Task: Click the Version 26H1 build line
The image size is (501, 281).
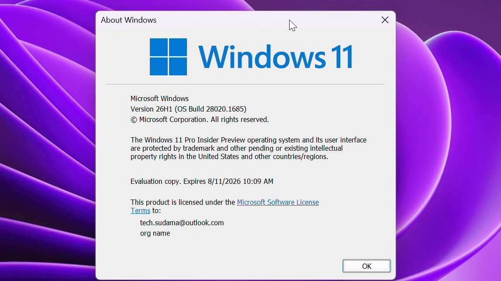Action: tap(189, 109)
